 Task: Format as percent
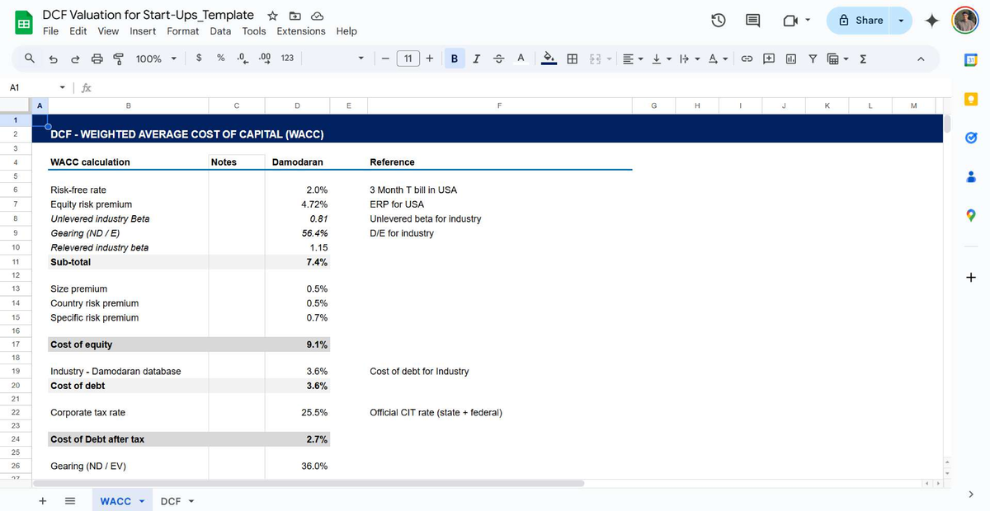pos(221,58)
